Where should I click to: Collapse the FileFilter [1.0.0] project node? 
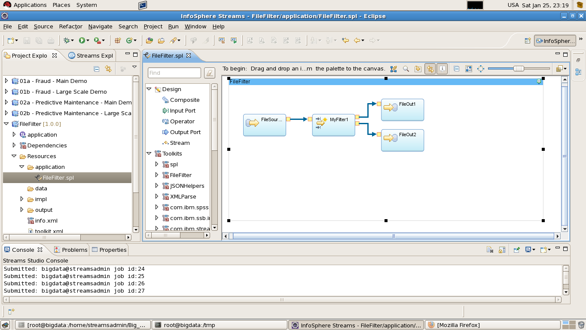coord(6,124)
